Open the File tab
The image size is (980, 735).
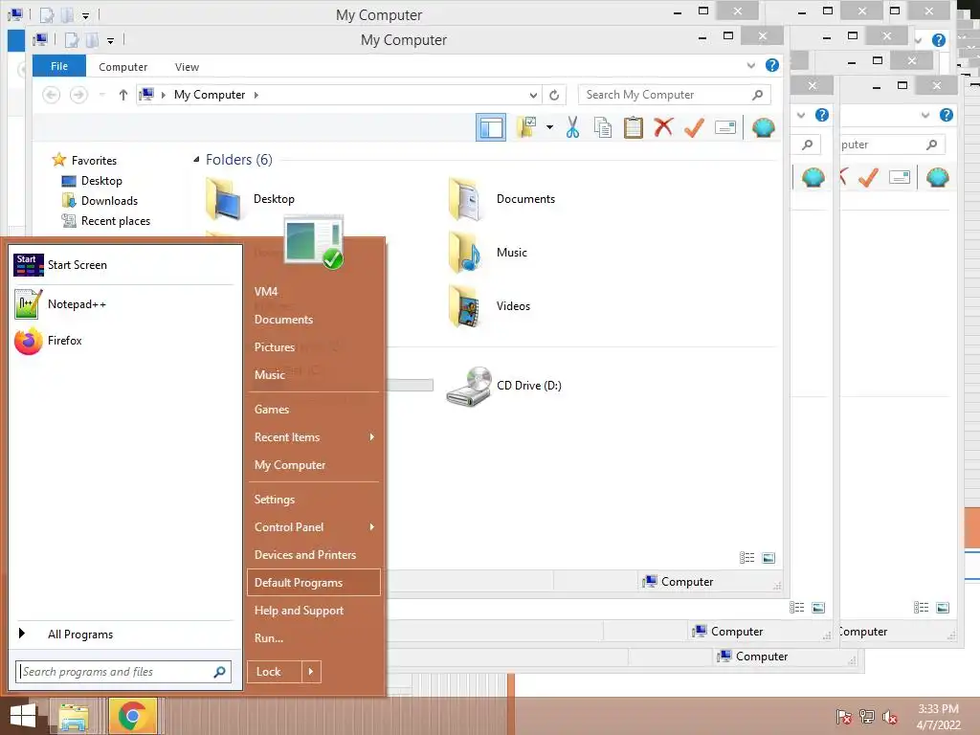click(59, 66)
